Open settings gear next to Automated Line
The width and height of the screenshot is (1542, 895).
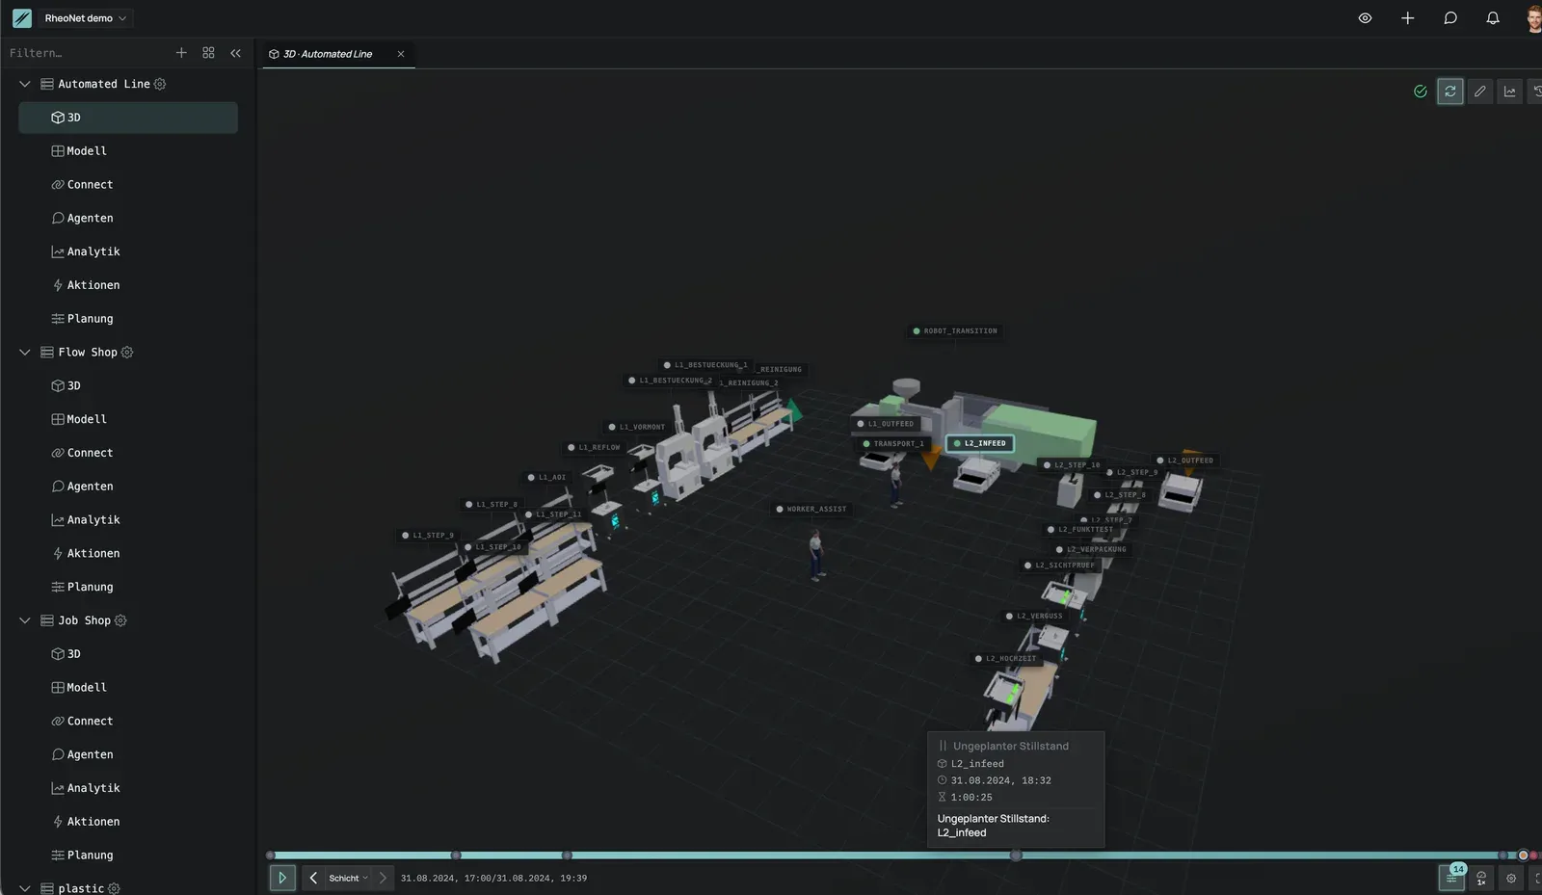160,84
